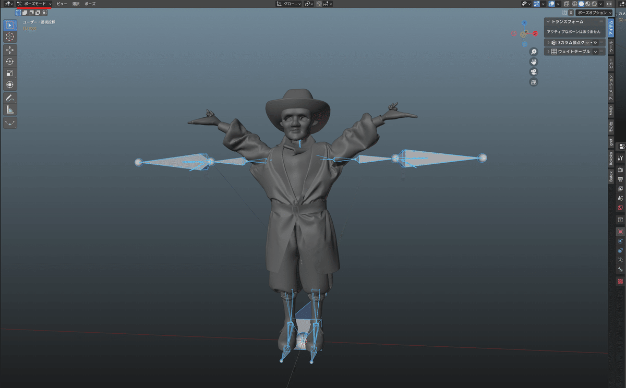Viewport: 626px width, 388px height.
Task: Open the Render properties tab icon
Action: click(620, 169)
